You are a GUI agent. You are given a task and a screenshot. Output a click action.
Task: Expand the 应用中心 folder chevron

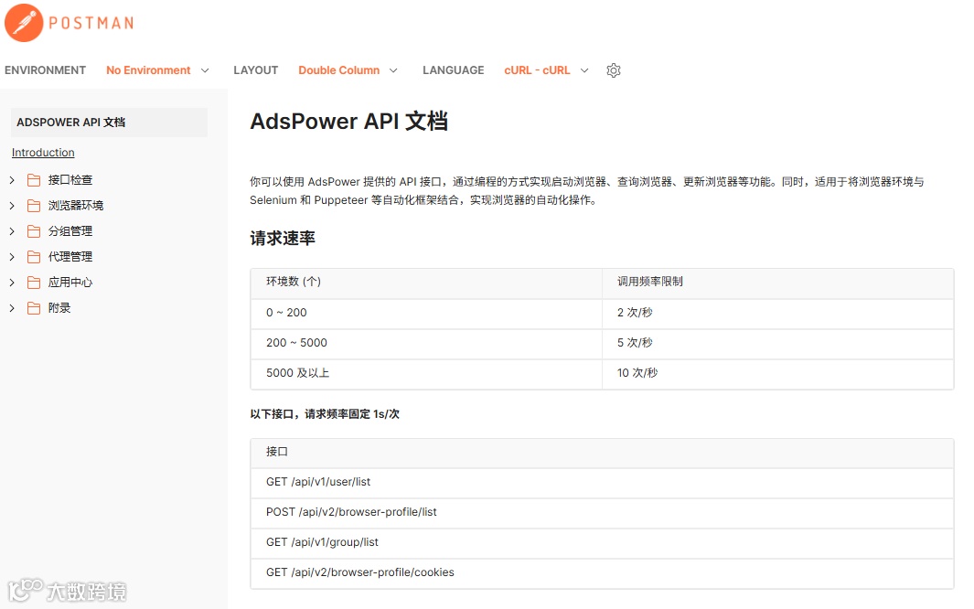click(x=12, y=283)
